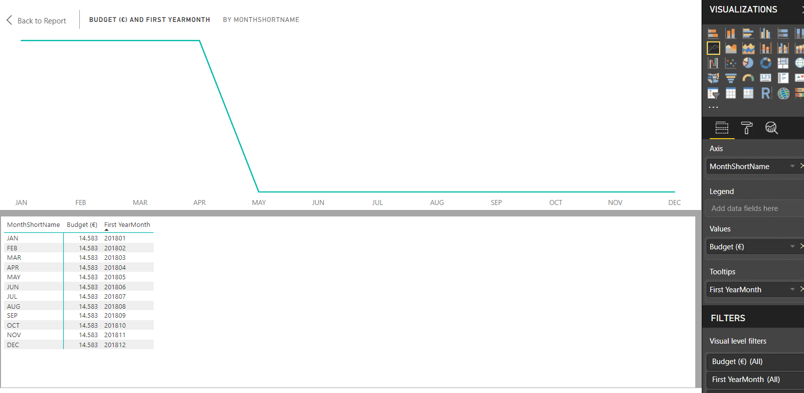Open more visuals via the ellipsis

point(714,107)
